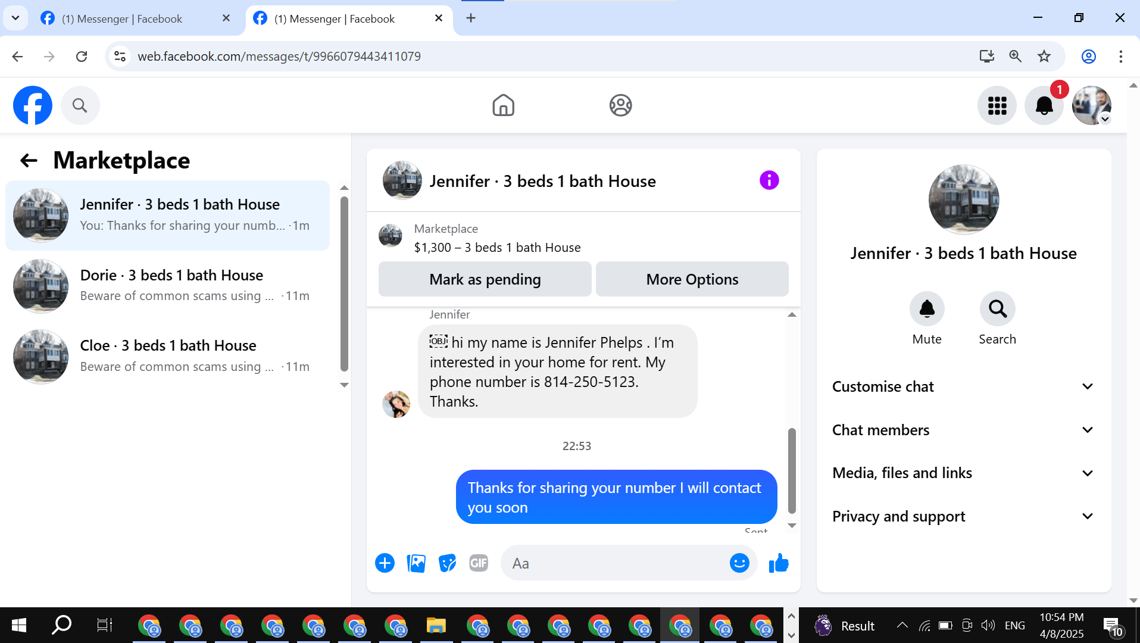Click Jennifer's message with phone number

[x=557, y=372]
